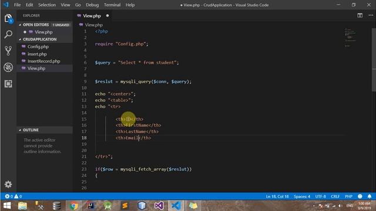Screen dimensions: 376x211
Task: Click the View.php breadcrumb
Action: point(94,25)
